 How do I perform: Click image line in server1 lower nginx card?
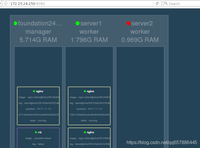90,138
